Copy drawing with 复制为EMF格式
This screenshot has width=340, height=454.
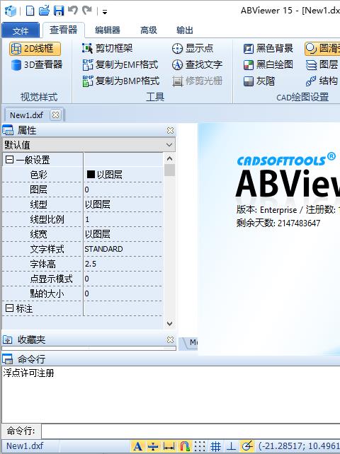pos(120,64)
